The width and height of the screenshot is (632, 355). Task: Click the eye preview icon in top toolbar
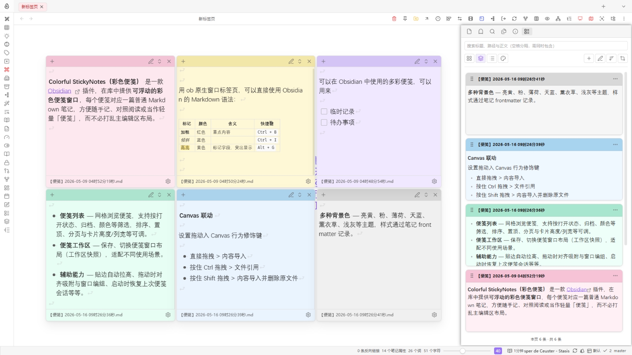coord(547,18)
